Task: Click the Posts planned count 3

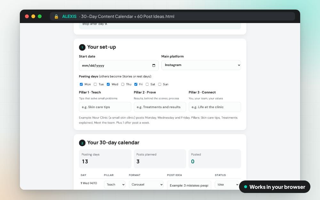Action: click(138, 162)
